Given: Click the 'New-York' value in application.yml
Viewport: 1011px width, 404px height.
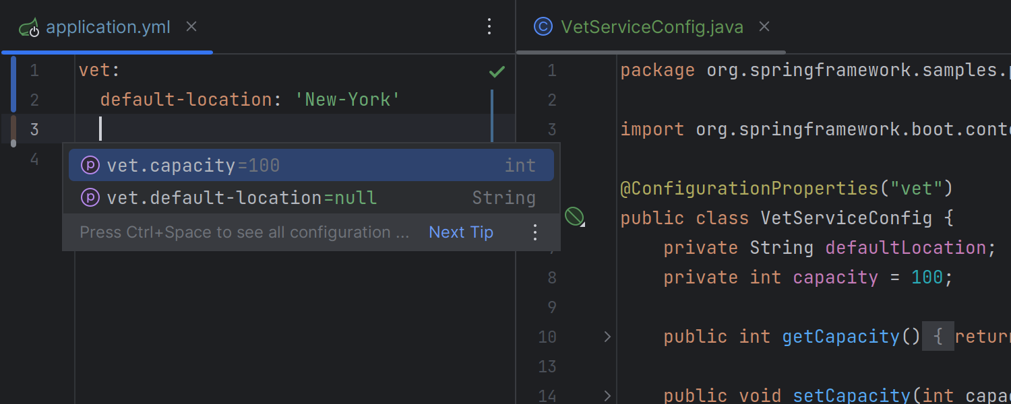Looking at the screenshot, I should 348,100.
